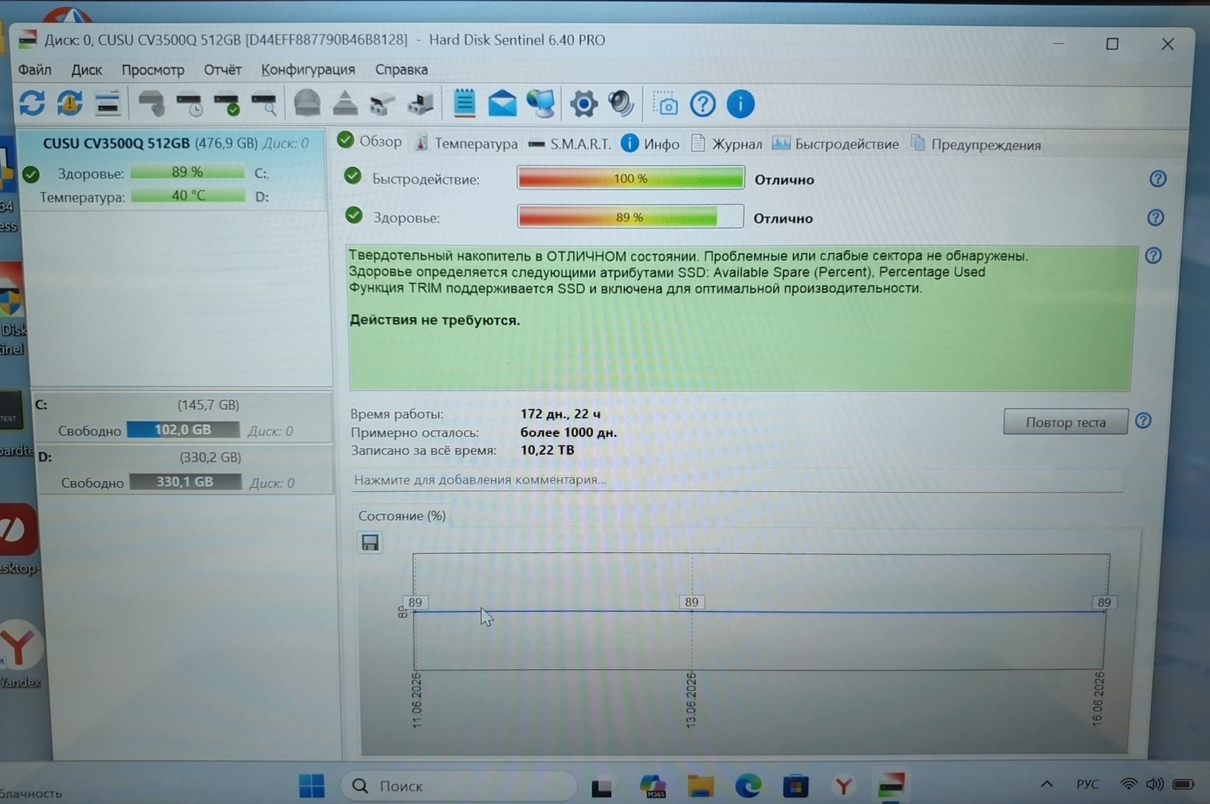
Task: Open the Диск menu
Action: tap(86, 70)
